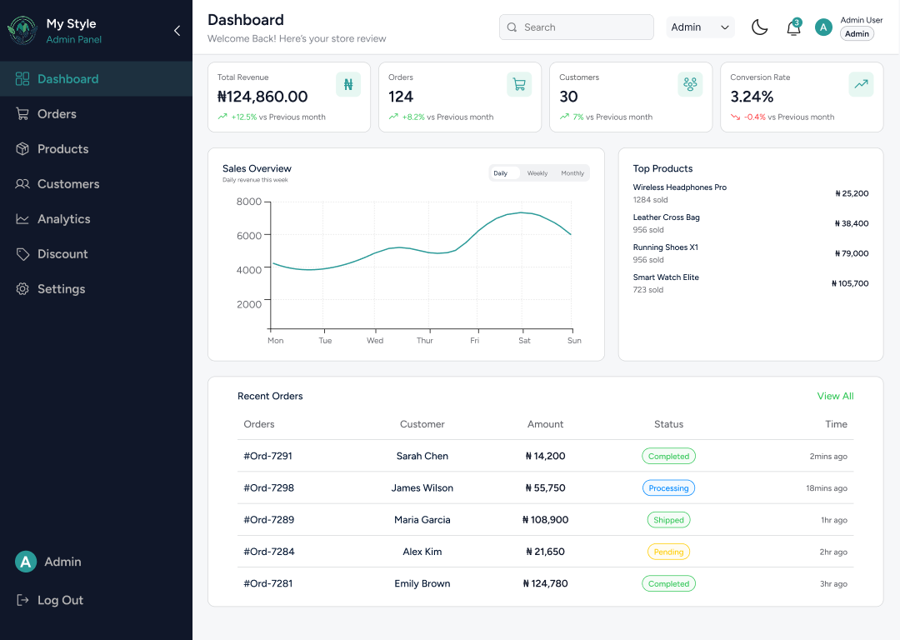Click the Processing status badge
Image resolution: width=900 pixels, height=640 pixels.
click(668, 487)
